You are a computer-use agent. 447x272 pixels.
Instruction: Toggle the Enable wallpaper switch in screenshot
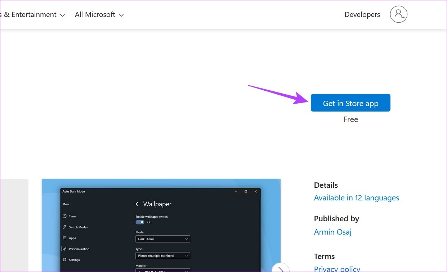click(140, 222)
